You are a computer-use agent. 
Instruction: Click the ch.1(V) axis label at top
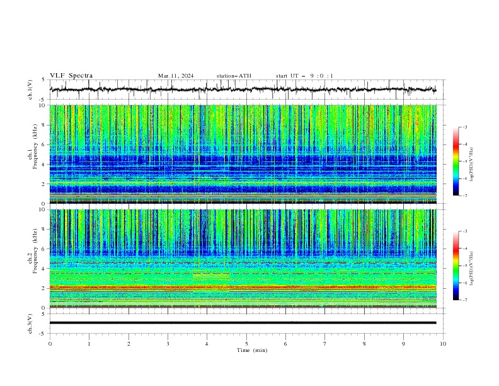tap(30, 90)
